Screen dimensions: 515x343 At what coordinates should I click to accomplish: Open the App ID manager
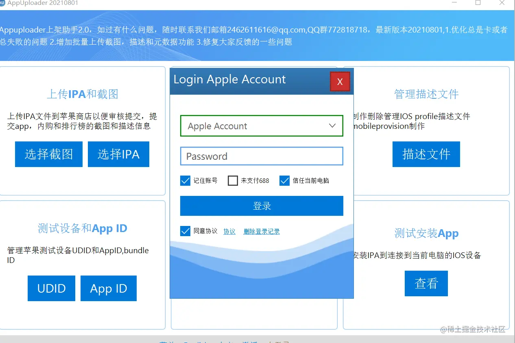click(108, 288)
